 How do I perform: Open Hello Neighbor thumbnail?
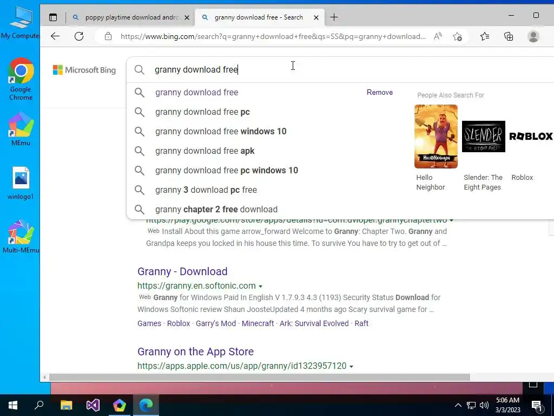(436, 136)
